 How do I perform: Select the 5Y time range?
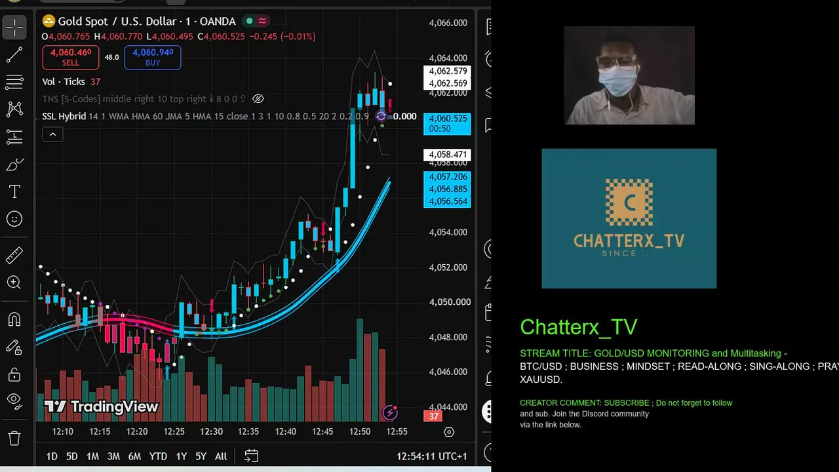tap(201, 456)
